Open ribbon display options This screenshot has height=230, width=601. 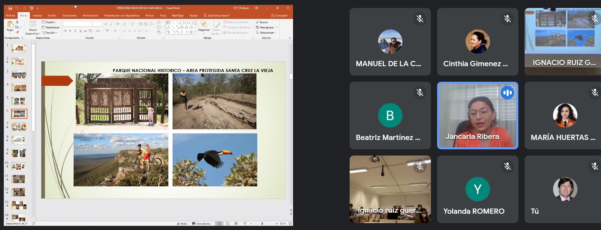(257, 8)
